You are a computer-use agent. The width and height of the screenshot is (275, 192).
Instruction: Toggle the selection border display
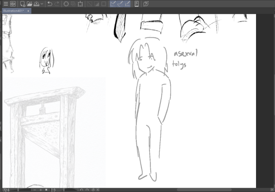[103, 4]
